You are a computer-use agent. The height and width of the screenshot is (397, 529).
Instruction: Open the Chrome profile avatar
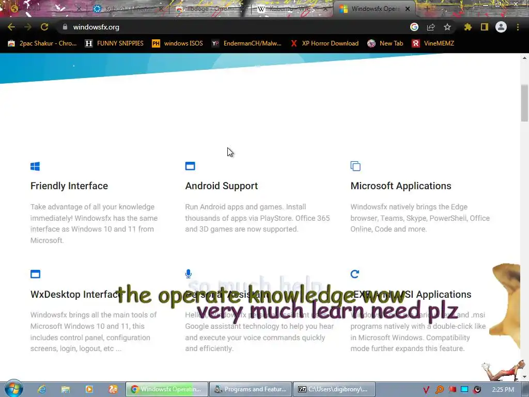pyautogui.click(x=501, y=27)
